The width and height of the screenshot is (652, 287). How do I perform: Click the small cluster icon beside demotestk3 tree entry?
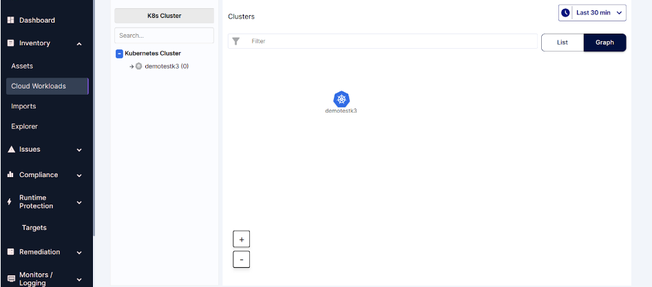coord(139,66)
